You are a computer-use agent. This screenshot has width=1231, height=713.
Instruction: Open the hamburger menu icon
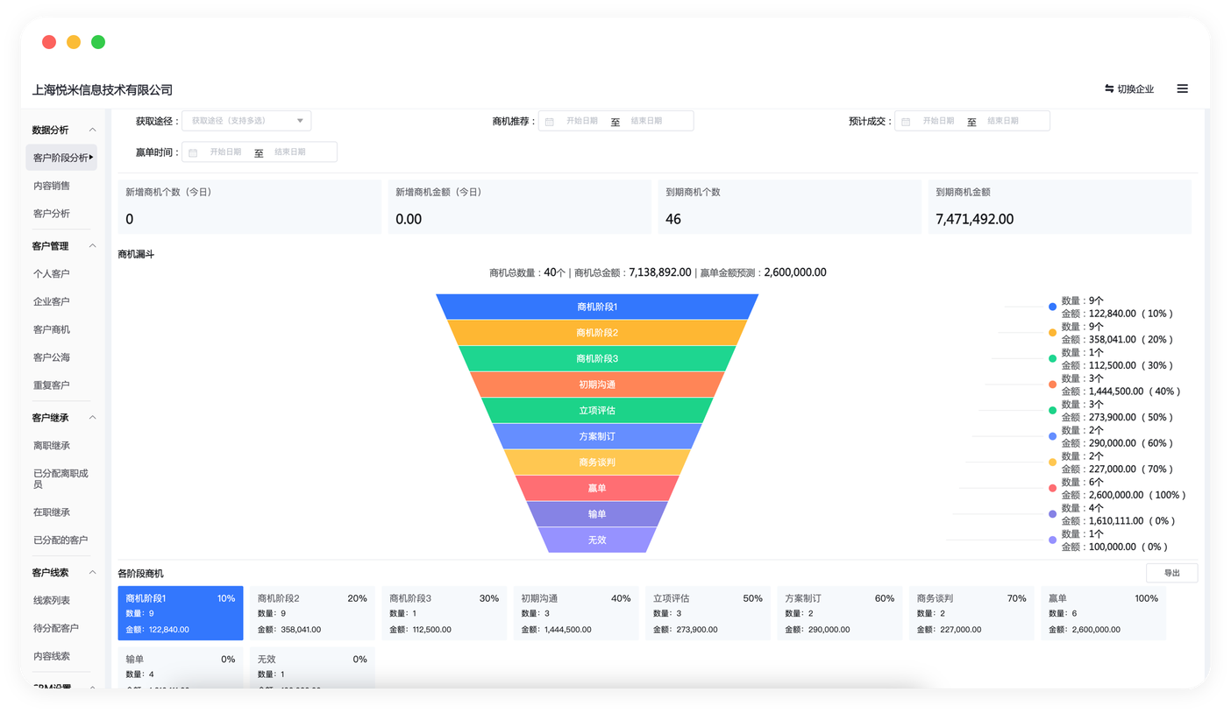pyautogui.click(x=1182, y=88)
